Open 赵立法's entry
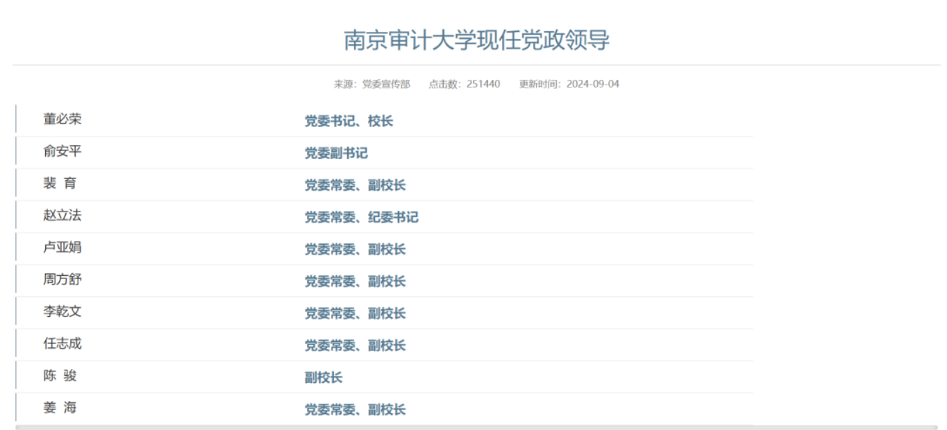Screen dimensions: 947x430 click(x=62, y=216)
